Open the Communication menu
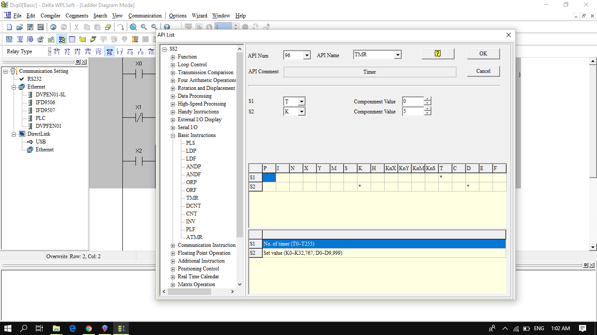This screenshot has height=335, width=597. tap(145, 16)
